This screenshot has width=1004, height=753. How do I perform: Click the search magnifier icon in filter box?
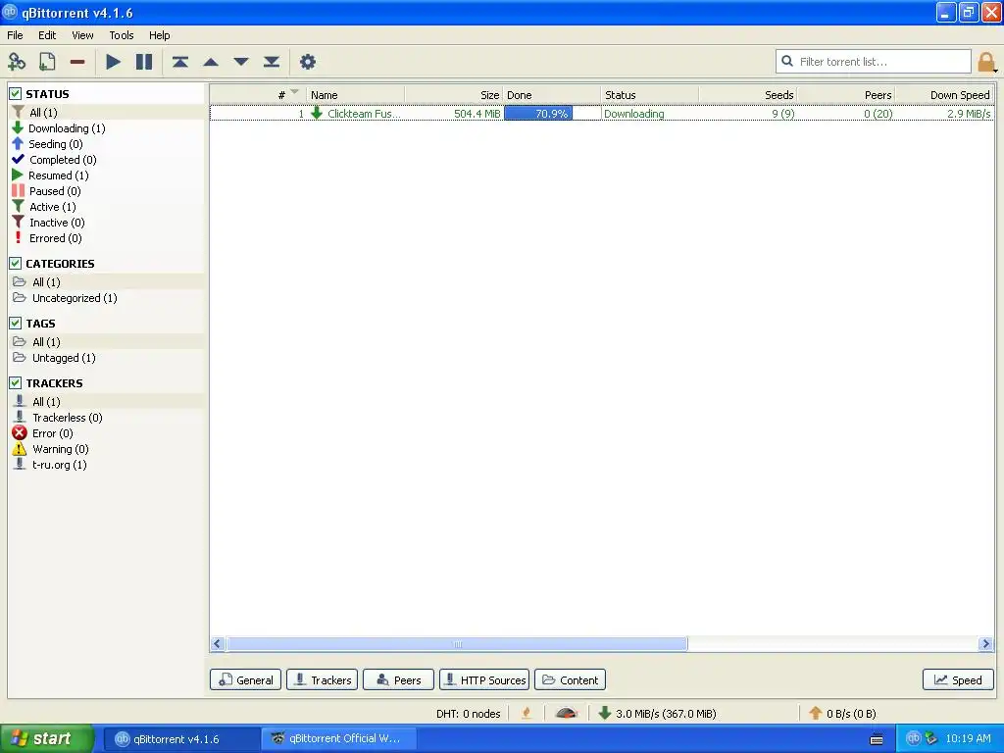click(787, 61)
